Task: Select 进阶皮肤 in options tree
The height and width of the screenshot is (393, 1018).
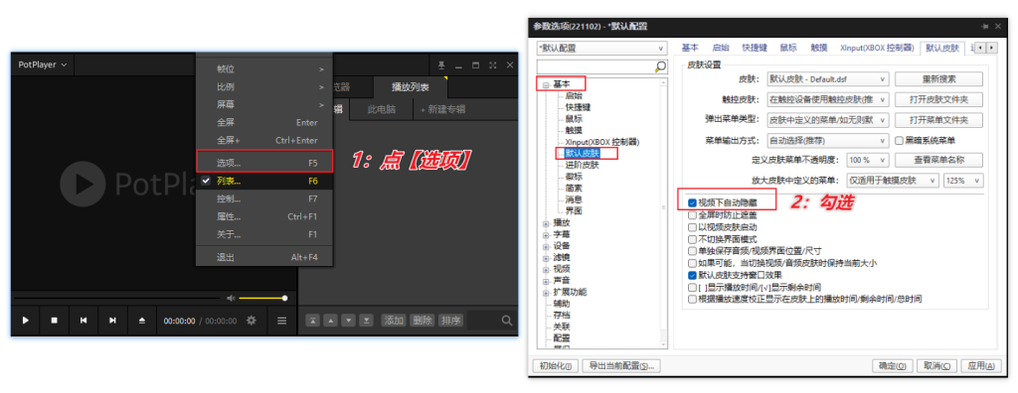Action: [x=582, y=166]
